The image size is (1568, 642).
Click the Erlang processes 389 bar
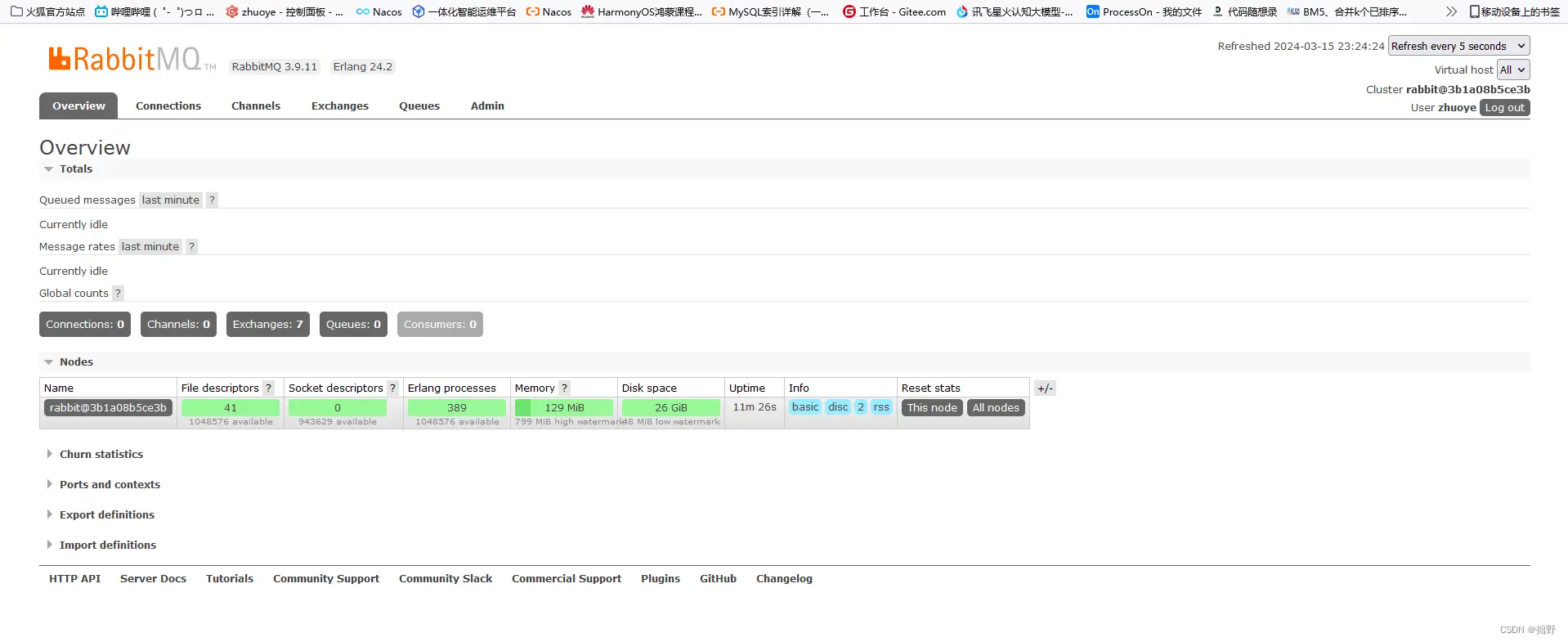click(457, 407)
